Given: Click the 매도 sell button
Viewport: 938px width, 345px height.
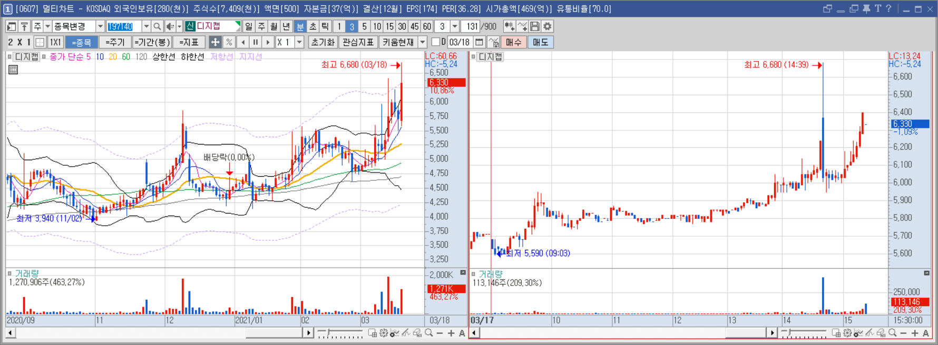Looking at the screenshot, I should coord(540,42).
